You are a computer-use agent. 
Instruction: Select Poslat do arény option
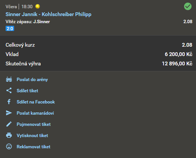click(32, 80)
